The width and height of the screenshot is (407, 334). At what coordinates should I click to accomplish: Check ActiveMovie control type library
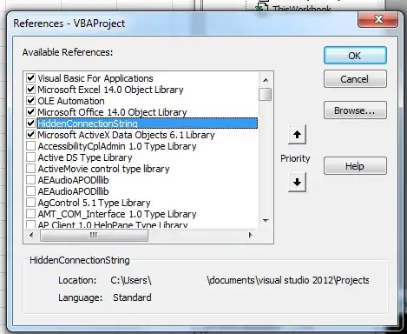coord(30,169)
